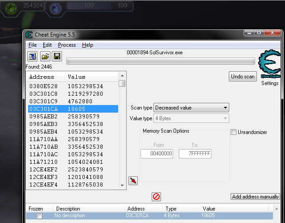The height and width of the screenshot is (223, 285).
Task: Select result row 03C301C8
Action: coord(73,94)
